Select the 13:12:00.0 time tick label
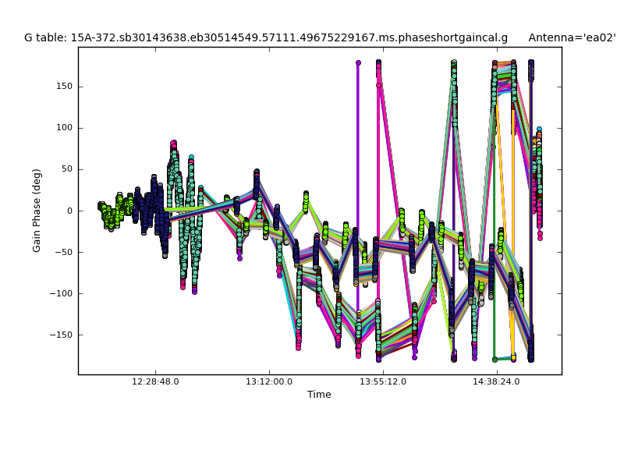 [269, 382]
